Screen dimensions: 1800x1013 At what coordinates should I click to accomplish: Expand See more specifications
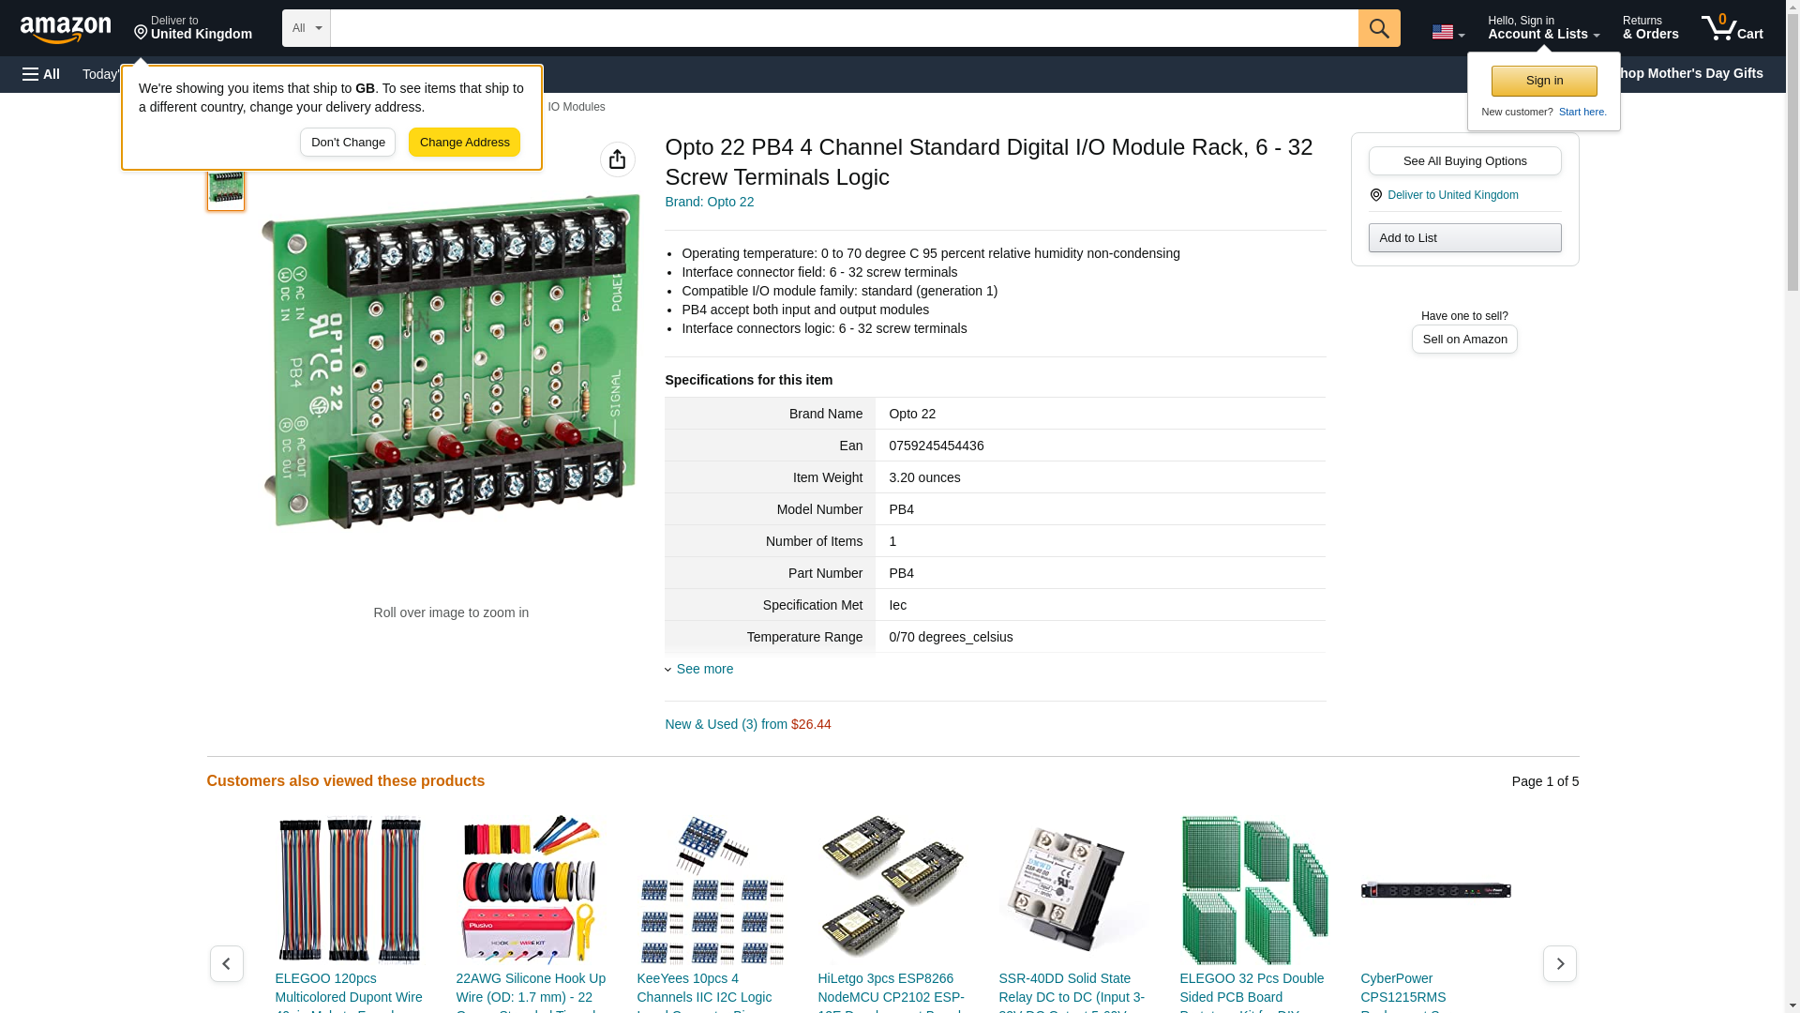pyautogui.click(x=704, y=669)
